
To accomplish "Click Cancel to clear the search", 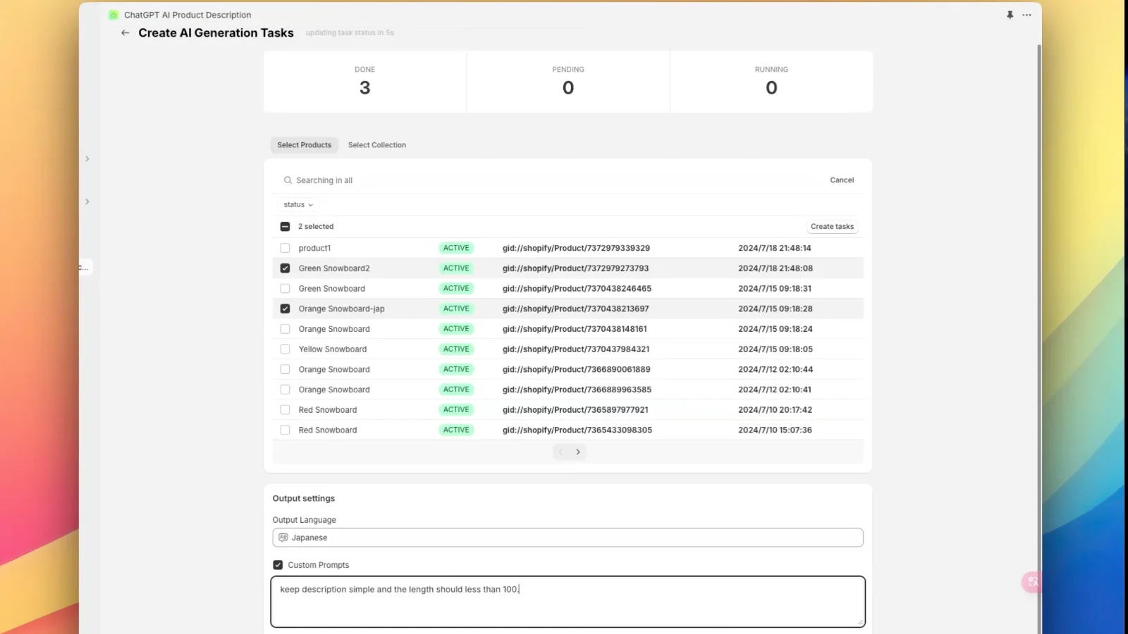I will click(x=842, y=180).
